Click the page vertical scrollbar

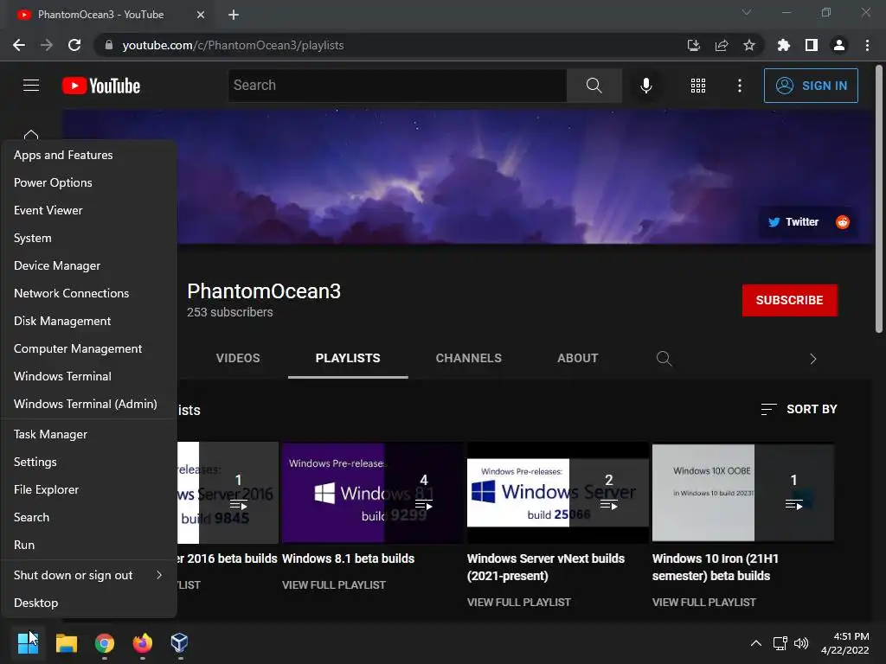click(879, 199)
